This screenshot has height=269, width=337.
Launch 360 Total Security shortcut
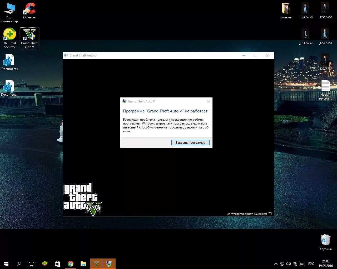(x=9, y=38)
